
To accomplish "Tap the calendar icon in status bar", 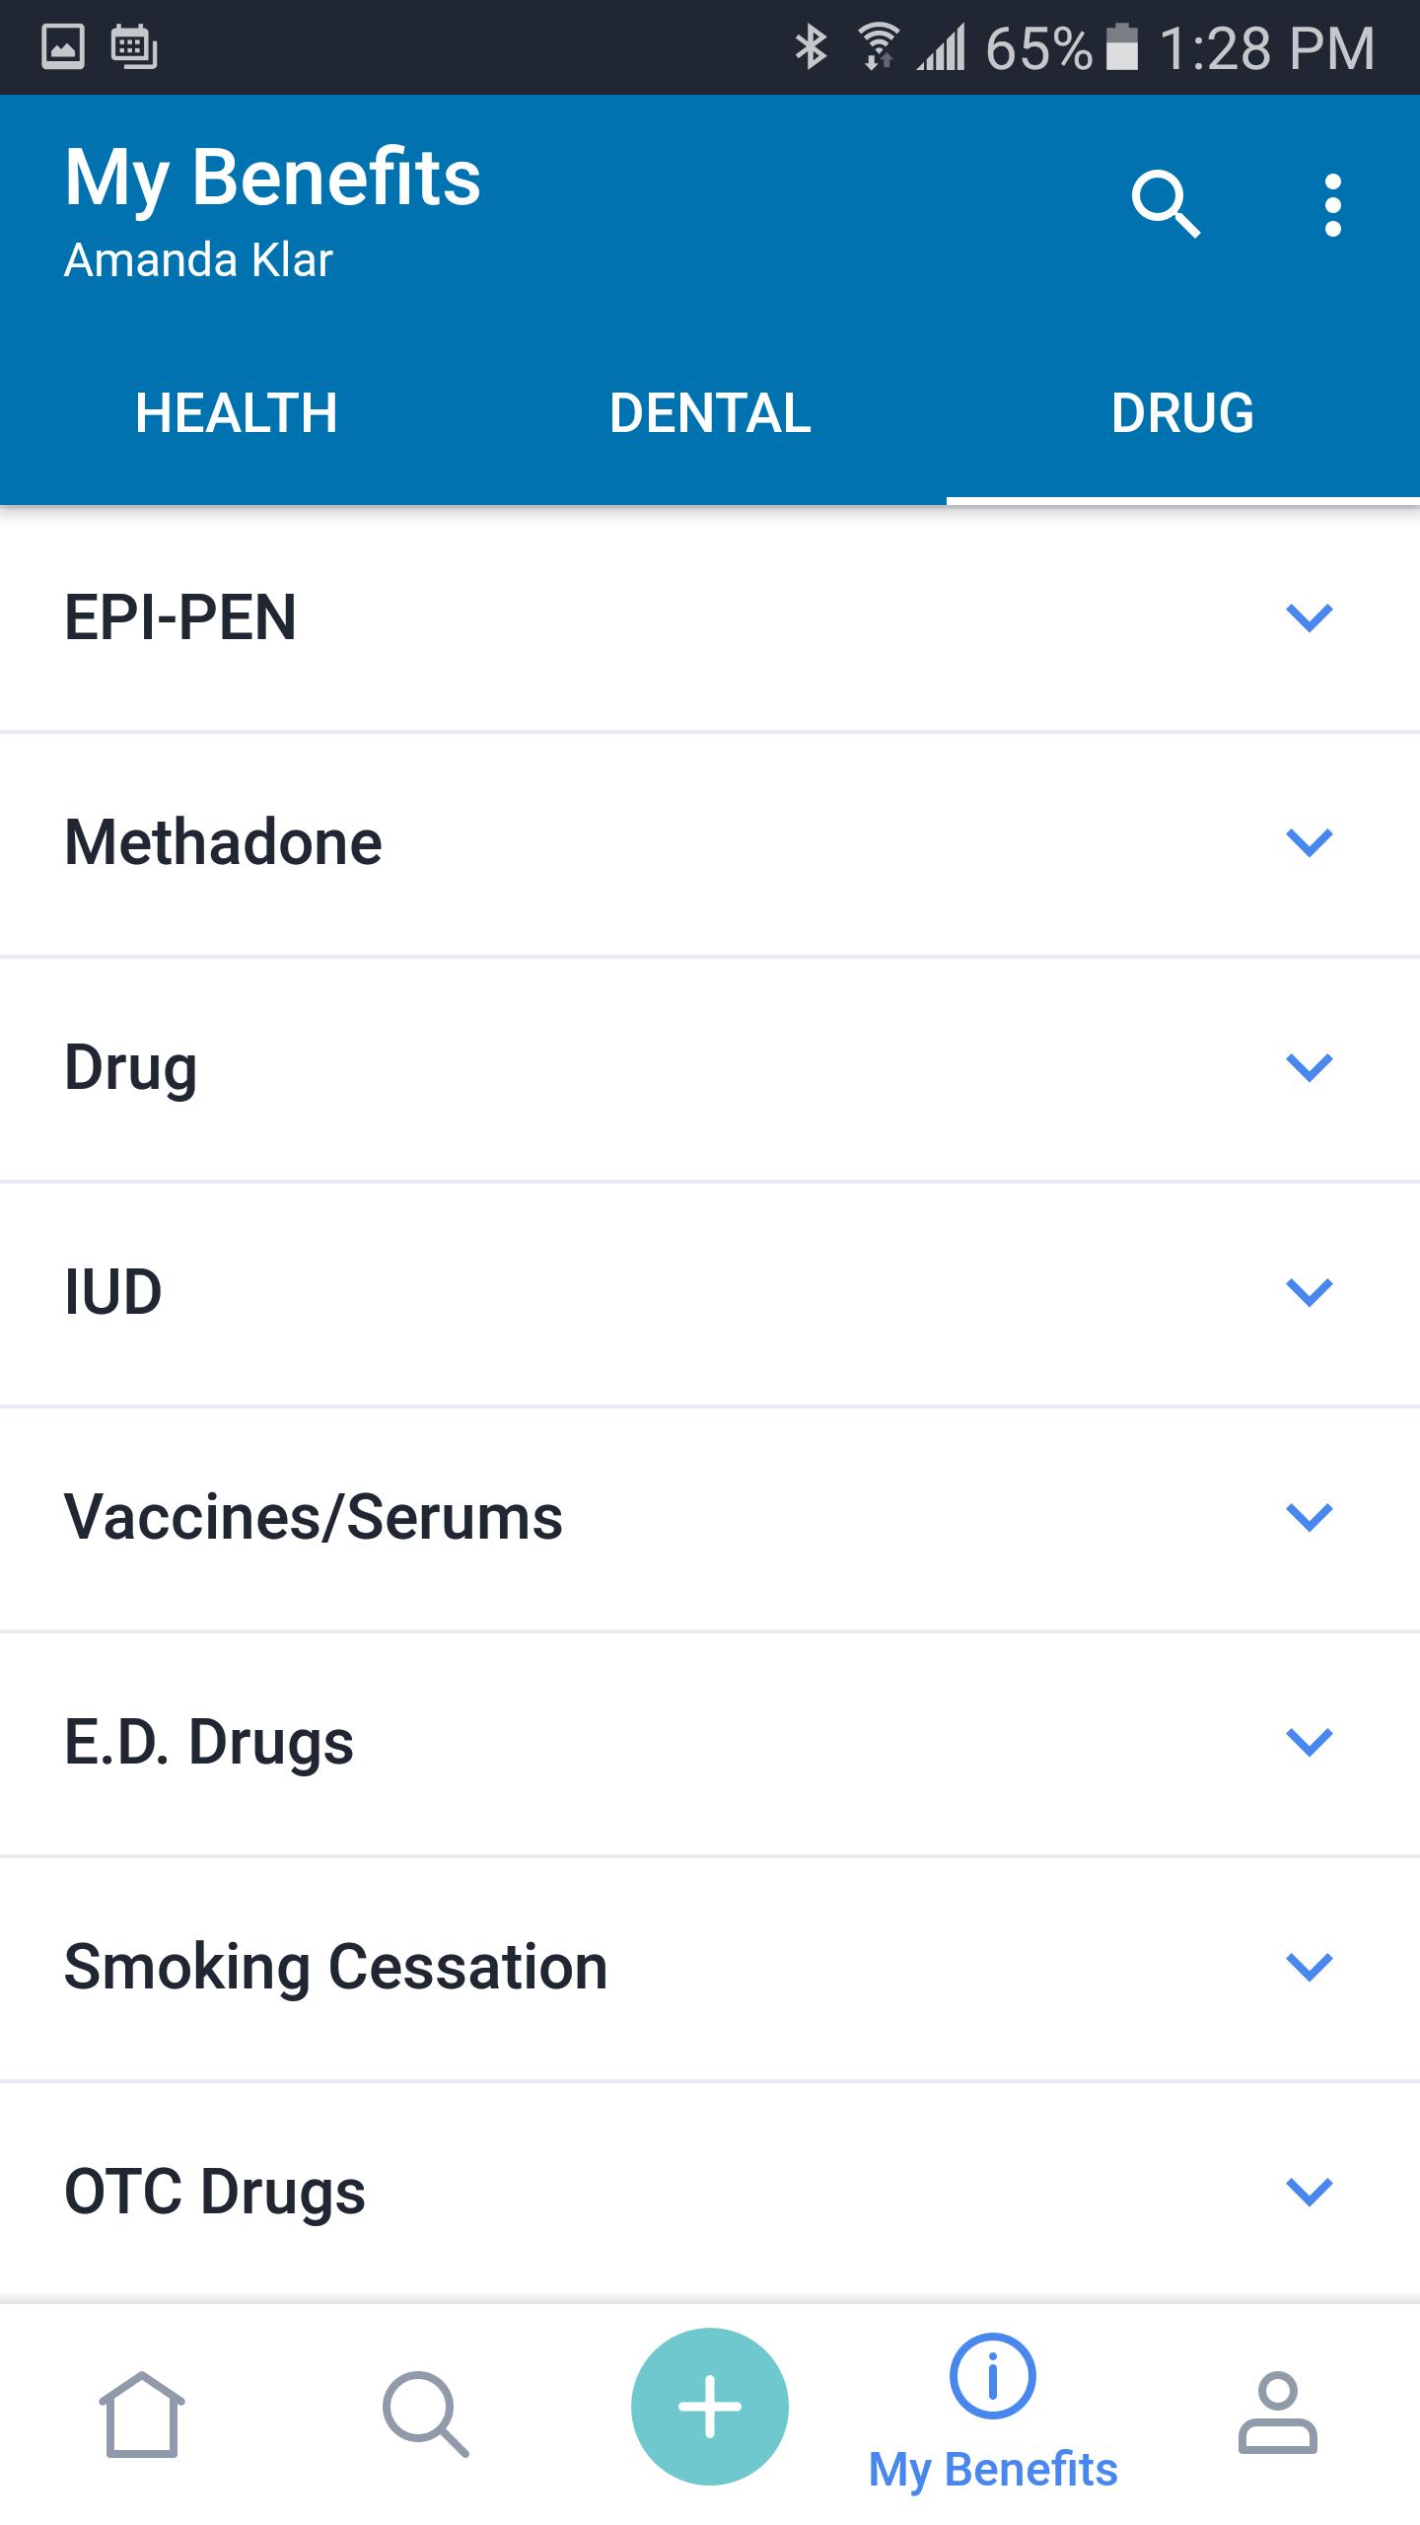I will [x=134, y=46].
